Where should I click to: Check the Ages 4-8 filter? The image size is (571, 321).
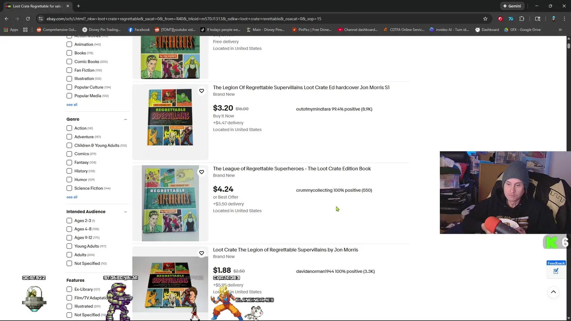[69, 229]
